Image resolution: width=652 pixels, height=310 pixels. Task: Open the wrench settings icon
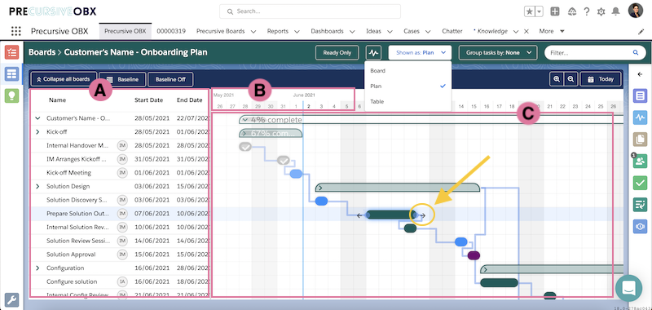pos(11,299)
